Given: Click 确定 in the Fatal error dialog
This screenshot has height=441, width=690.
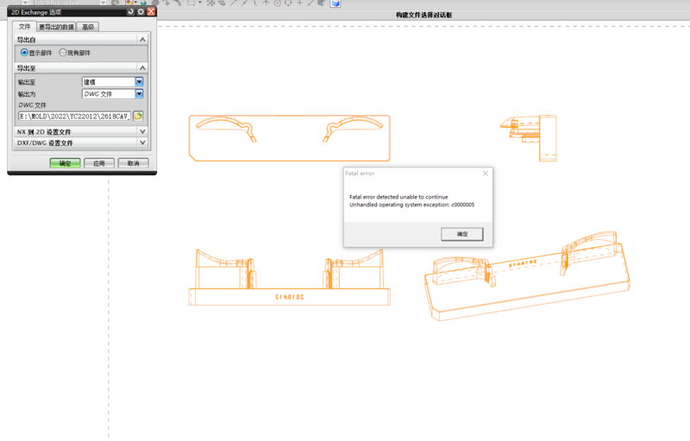Looking at the screenshot, I should (x=462, y=234).
